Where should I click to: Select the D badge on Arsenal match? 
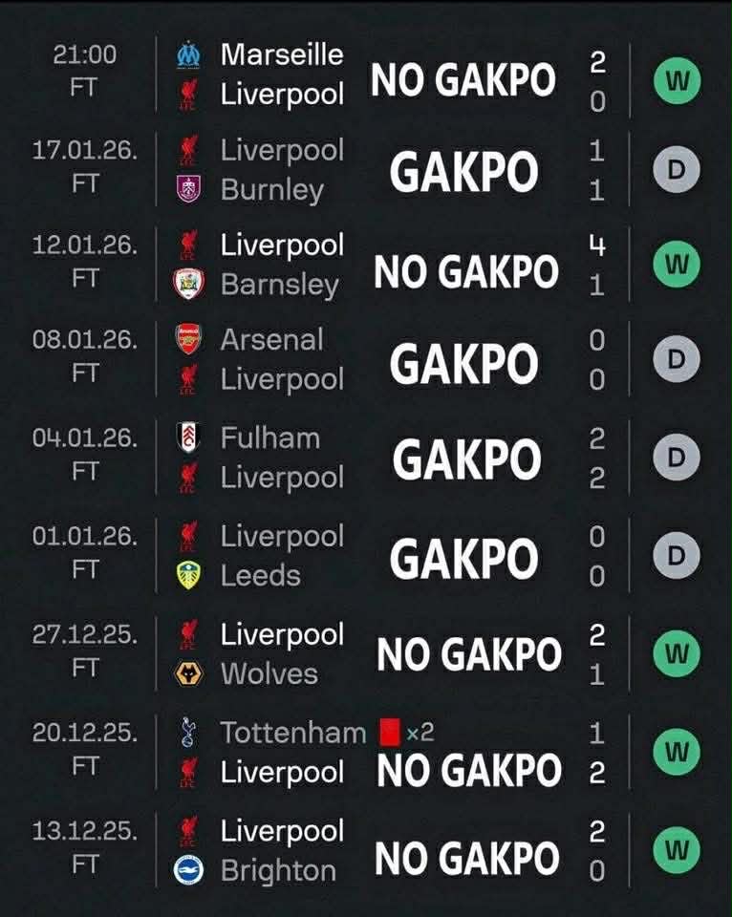pos(678,359)
